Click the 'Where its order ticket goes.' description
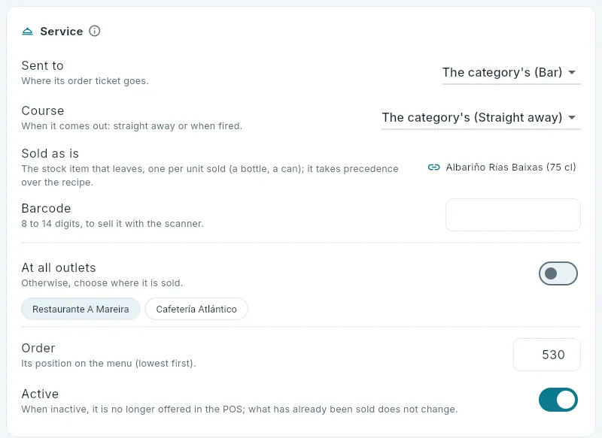Viewport: 602px width, 438px height. (x=85, y=81)
